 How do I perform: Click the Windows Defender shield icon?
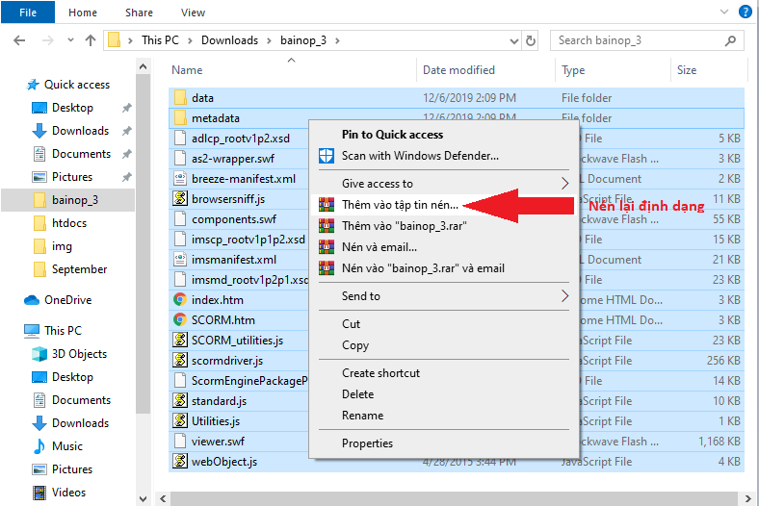coord(327,156)
